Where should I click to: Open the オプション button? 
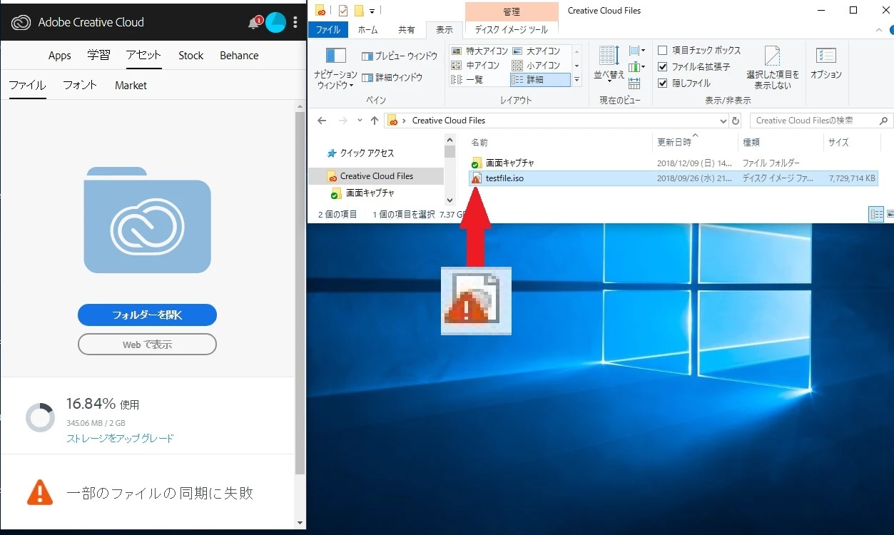pyautogui.click(x=826, y=64)
